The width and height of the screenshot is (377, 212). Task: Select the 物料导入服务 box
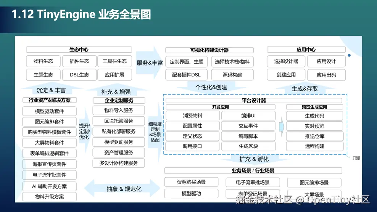(119, 110)
